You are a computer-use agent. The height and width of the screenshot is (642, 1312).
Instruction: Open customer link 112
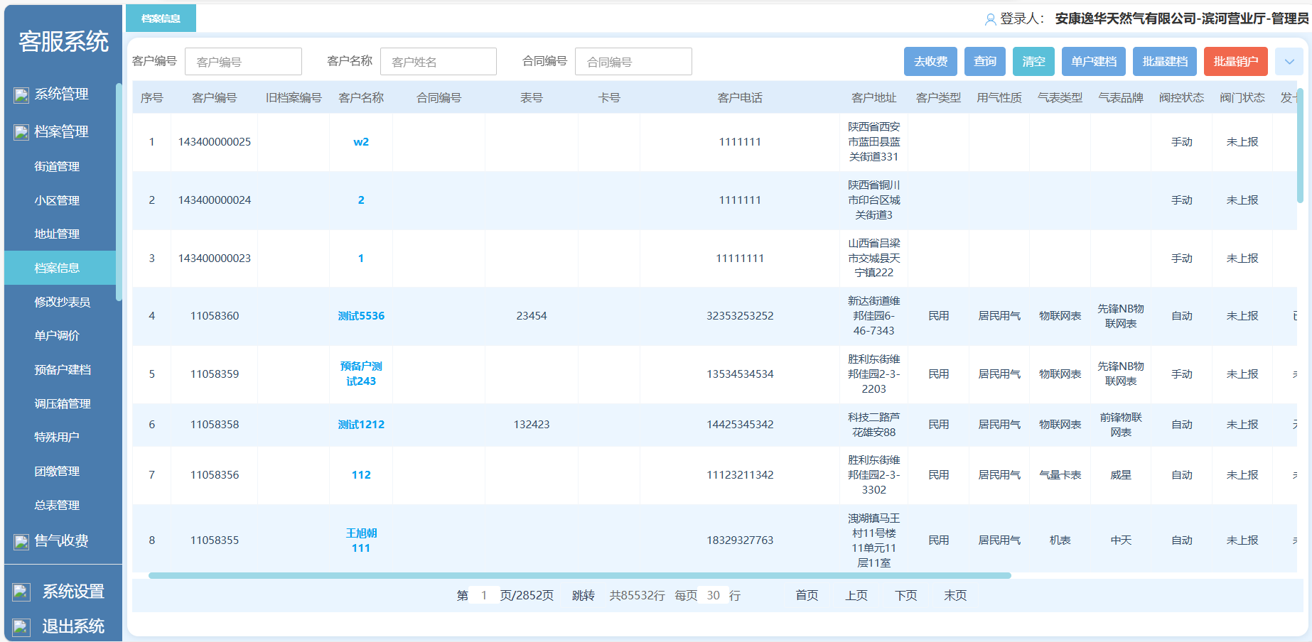361,475
